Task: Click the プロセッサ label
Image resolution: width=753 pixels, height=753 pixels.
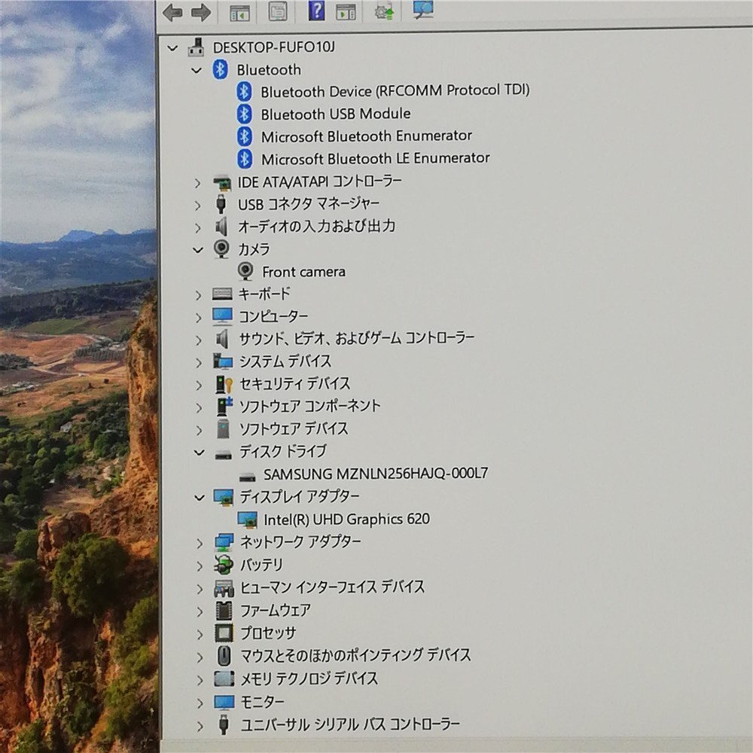Action: 268,633
